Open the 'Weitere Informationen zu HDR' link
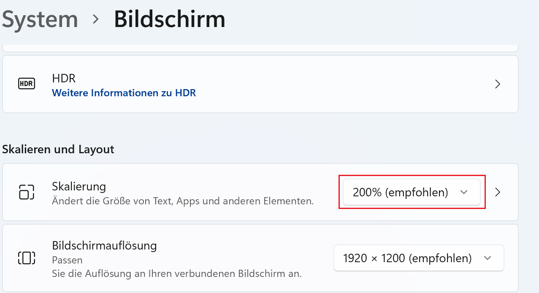The image size is (539, 293). (x=124, y=93)
